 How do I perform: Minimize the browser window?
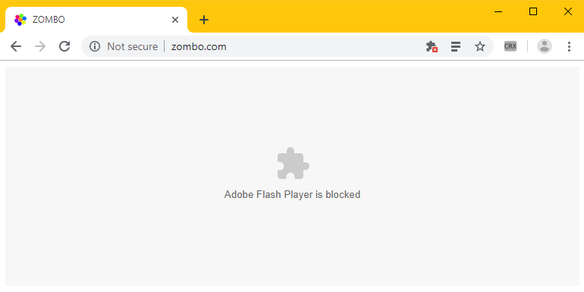click(498, 11)
